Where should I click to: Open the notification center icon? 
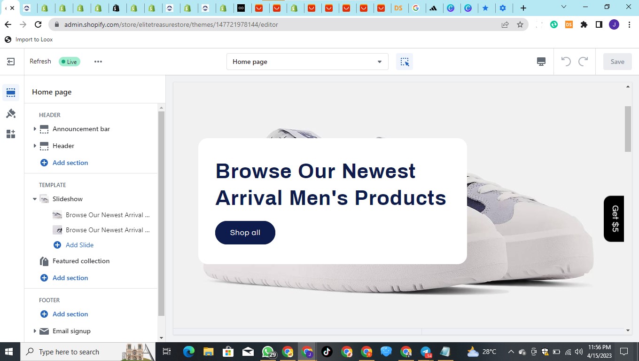click(624, 352)
